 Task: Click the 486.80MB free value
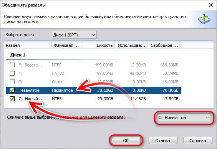[x=169, y=65]
